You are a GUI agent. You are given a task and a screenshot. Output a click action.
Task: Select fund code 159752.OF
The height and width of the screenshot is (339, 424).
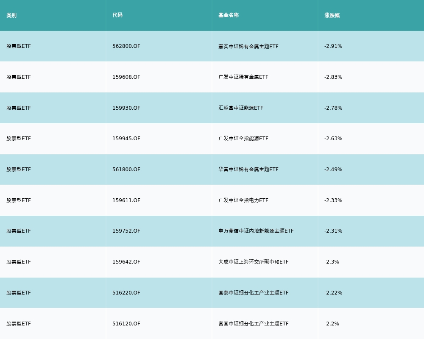[126, 231]
